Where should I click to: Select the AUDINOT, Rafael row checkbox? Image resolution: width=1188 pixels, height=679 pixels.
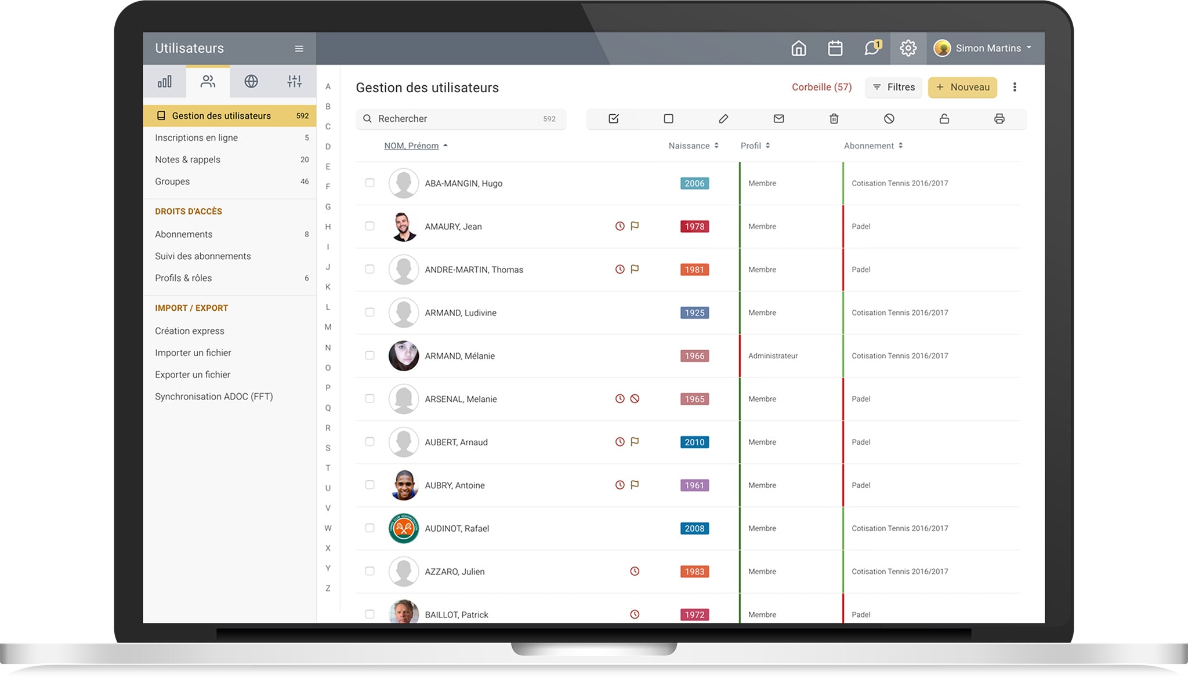pos(370,528)
